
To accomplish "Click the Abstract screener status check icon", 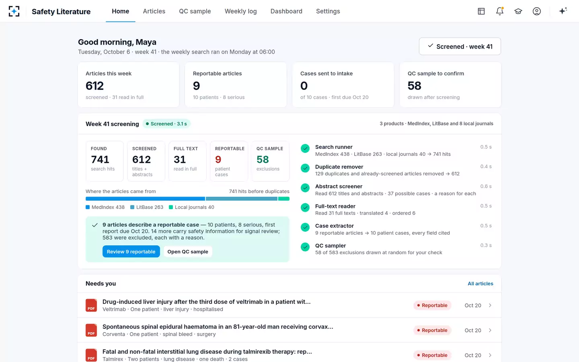I will (305, 188).
